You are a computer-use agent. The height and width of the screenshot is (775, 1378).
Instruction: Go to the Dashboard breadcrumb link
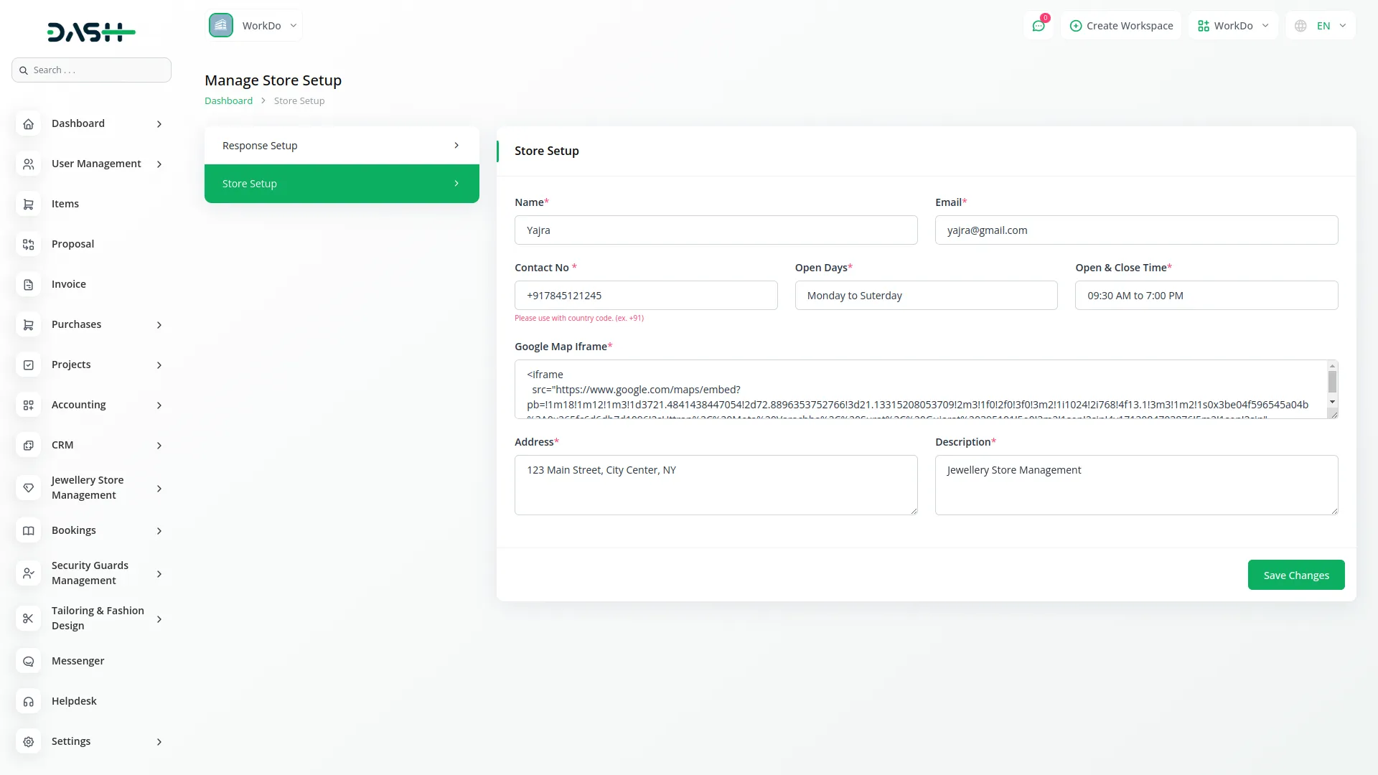pyautogui.click(x=228, y=101)
